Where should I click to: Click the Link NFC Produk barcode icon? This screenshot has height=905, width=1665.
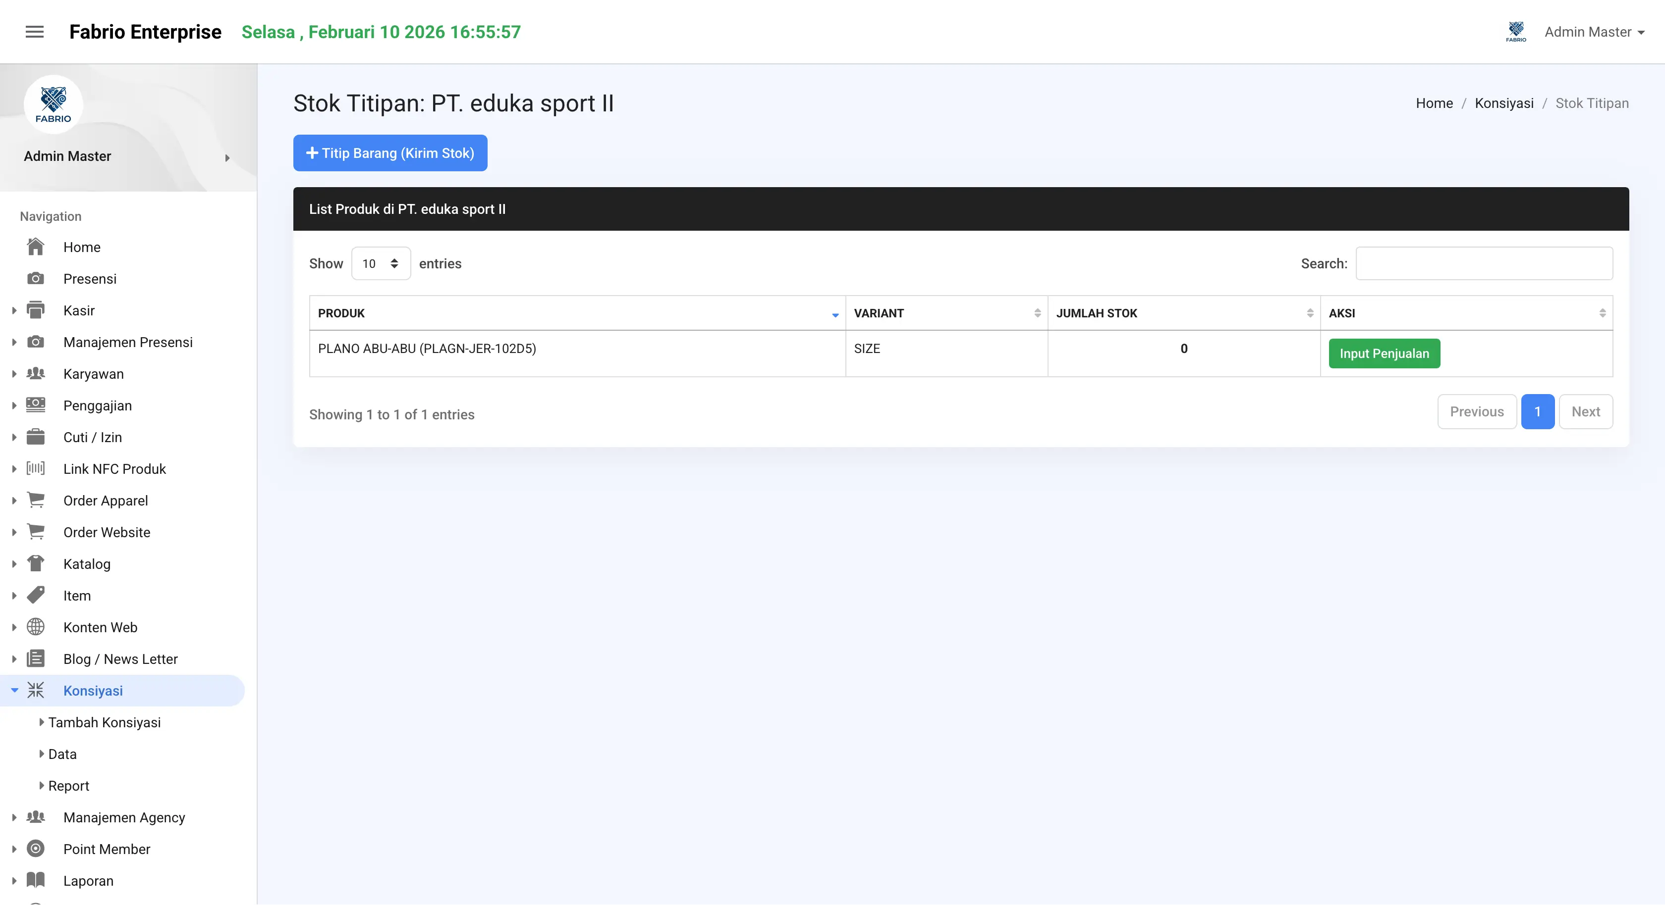click(x=36, y=468)
